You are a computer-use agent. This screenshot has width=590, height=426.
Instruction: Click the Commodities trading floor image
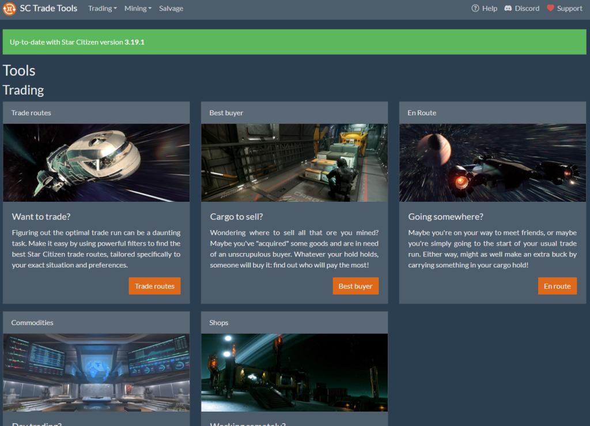point(96,372)
